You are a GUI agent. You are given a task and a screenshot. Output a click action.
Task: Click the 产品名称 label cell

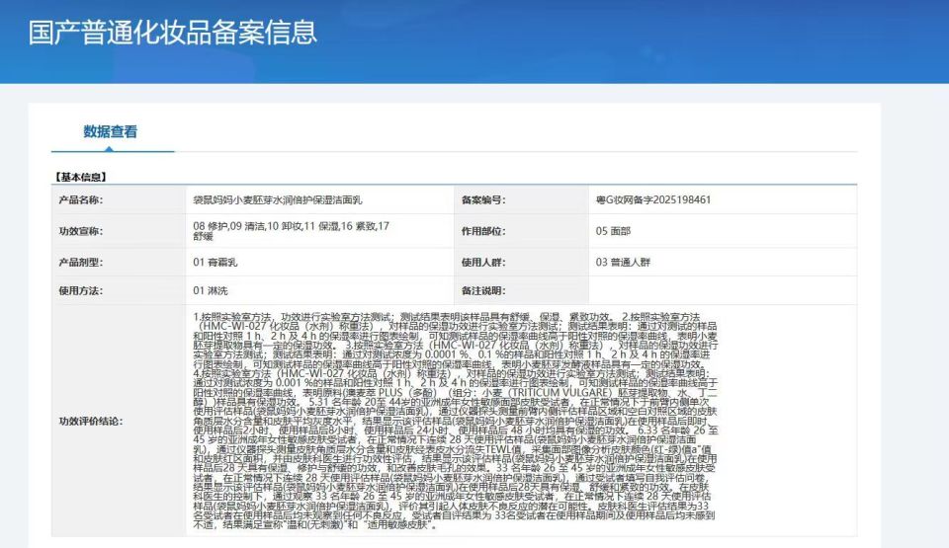119,199
